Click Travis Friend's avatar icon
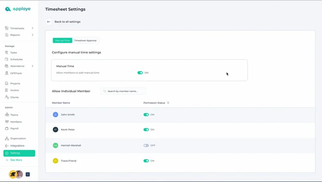The width and height of the screenshot is (322, 182). [56, 161]
